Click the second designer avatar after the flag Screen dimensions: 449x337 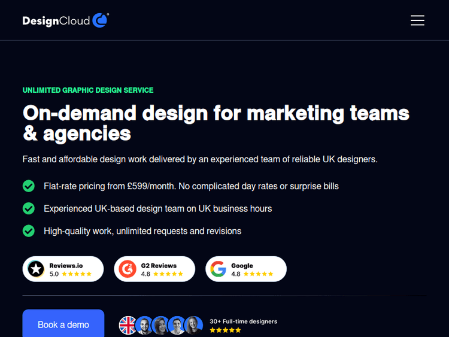pos(160,325)
